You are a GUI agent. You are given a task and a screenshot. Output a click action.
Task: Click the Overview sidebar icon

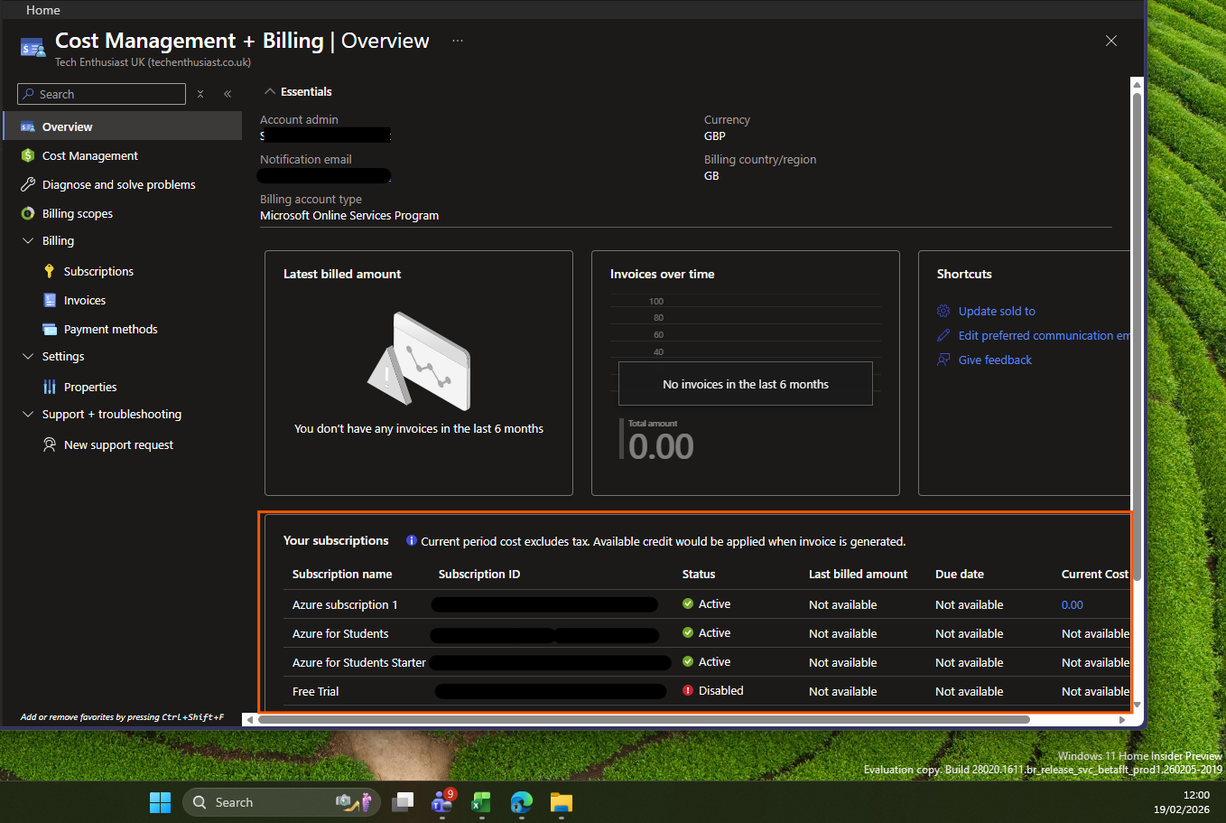click(28, 126)
